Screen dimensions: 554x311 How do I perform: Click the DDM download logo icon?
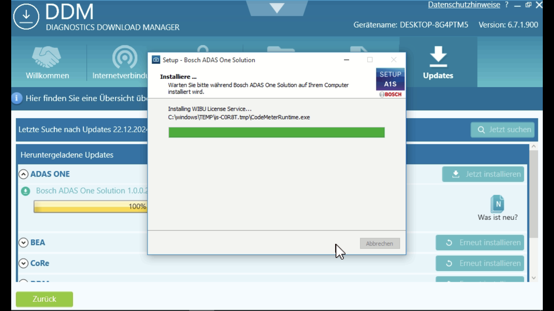point(26,17)
